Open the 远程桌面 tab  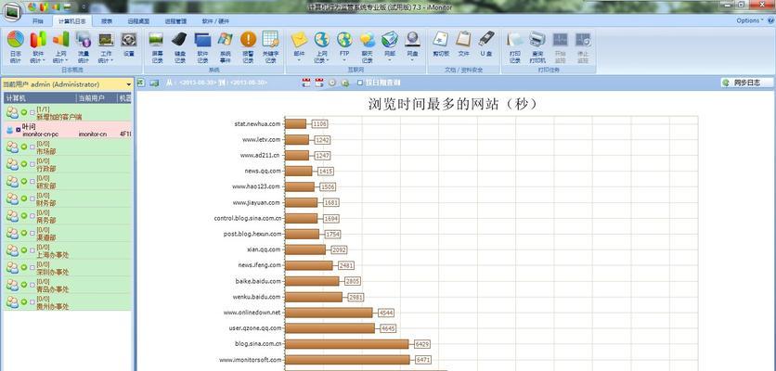pos(138,21)
